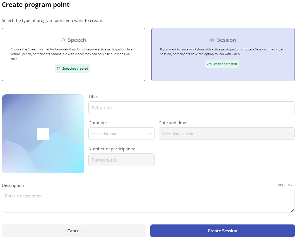Select the Session program point card
Image resolution: width=299 pixels, height=242 pixels.
pyautogui.click(x=223, y=55)
